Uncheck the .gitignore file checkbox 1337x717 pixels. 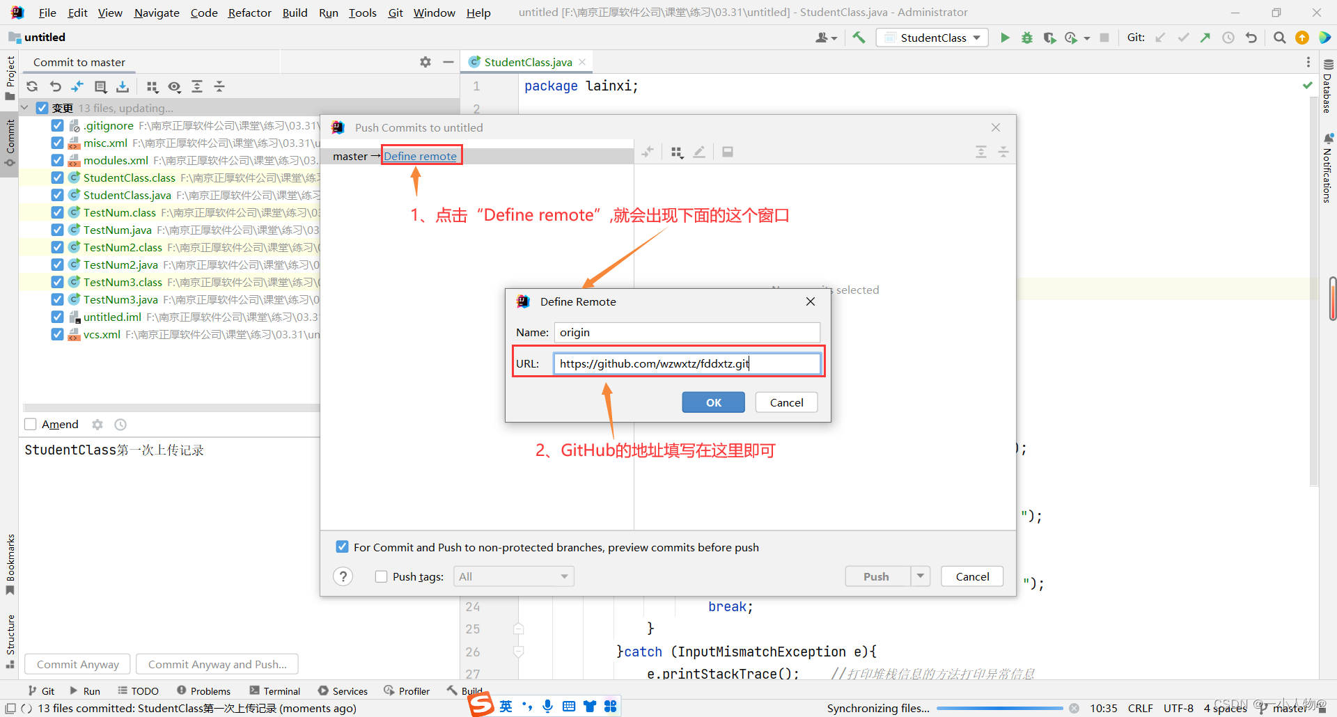click(58, 126)
